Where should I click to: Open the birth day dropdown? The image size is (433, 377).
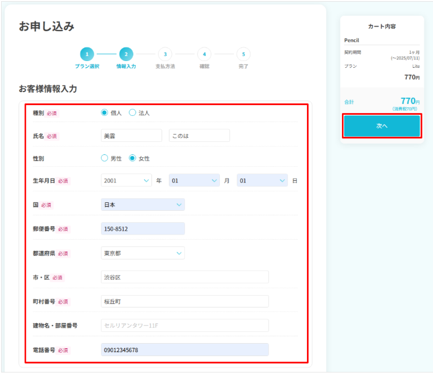point(262,181)
